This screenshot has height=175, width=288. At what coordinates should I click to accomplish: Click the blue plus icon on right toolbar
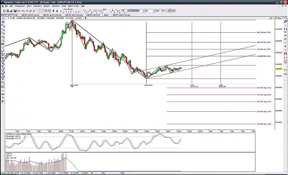[285, 46]
